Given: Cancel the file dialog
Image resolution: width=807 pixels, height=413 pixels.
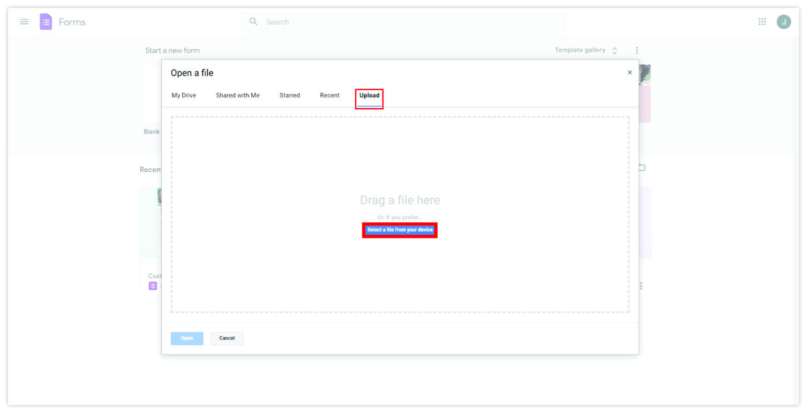Looking at the screenshot, I should click(227, 338).
